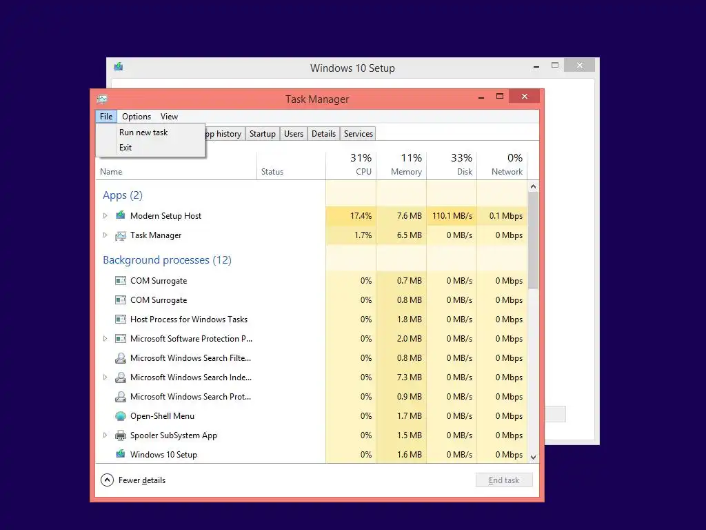Click the Microsoft Windows Search Protocol icon
Screen dimensions: 706x530
tap(120, 397)
